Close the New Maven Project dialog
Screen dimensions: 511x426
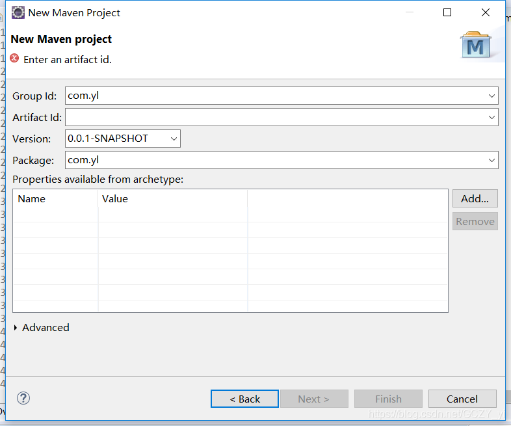tap(485, 13)
